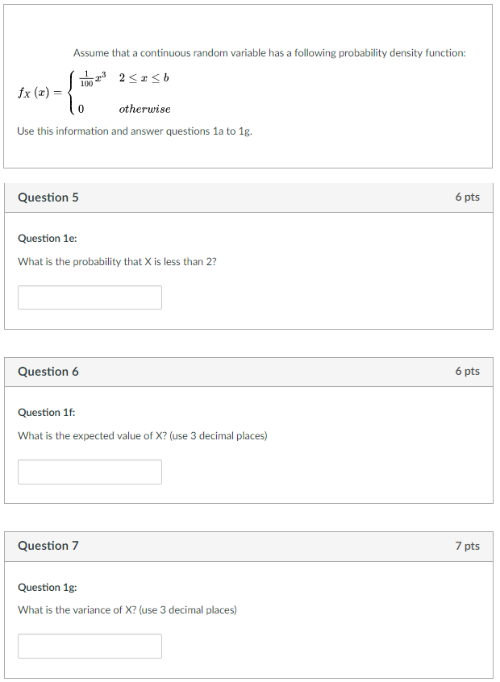The height and width of the screenshot is (682, 500).
Task: Click the expected value of X prompt text
Action: [143, 436]
